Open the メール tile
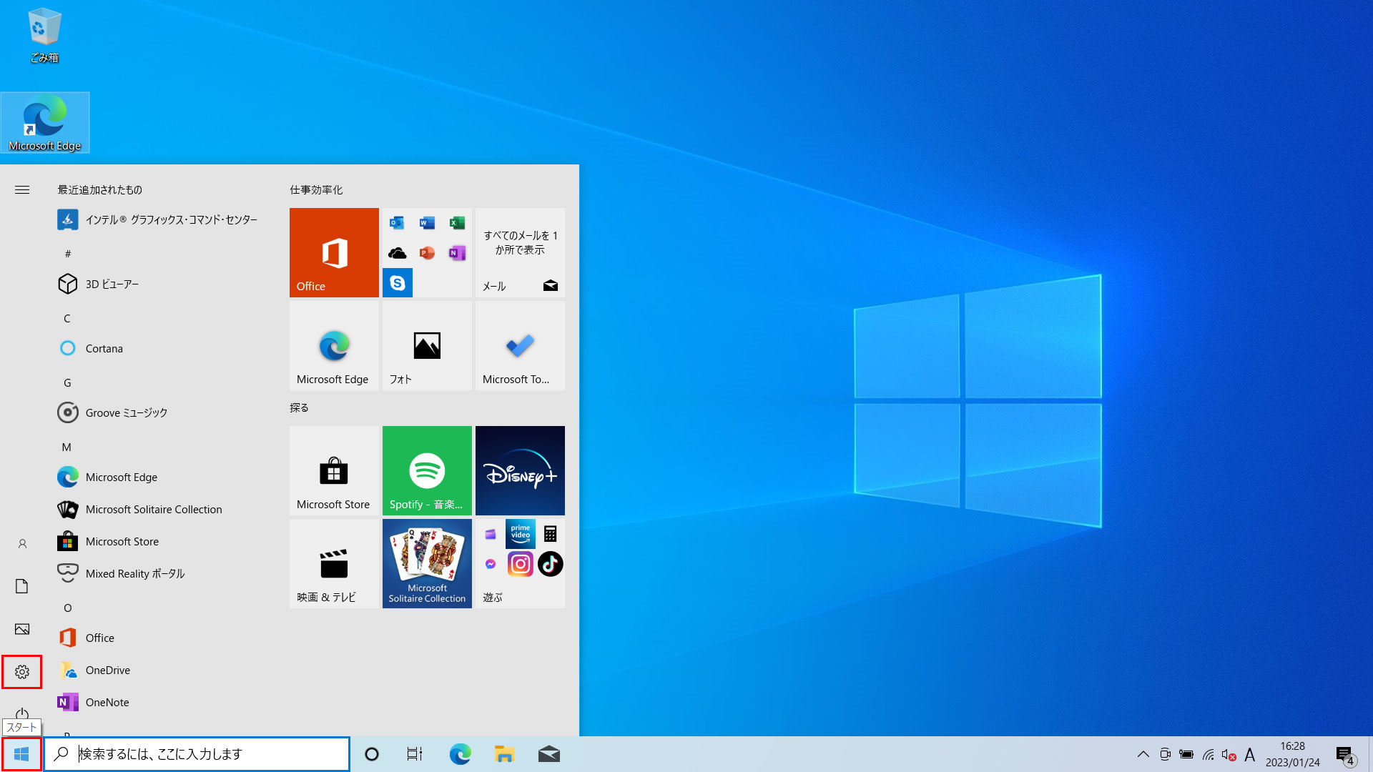The height and width of the screenshot is (772, 1373). click(520, 252)
